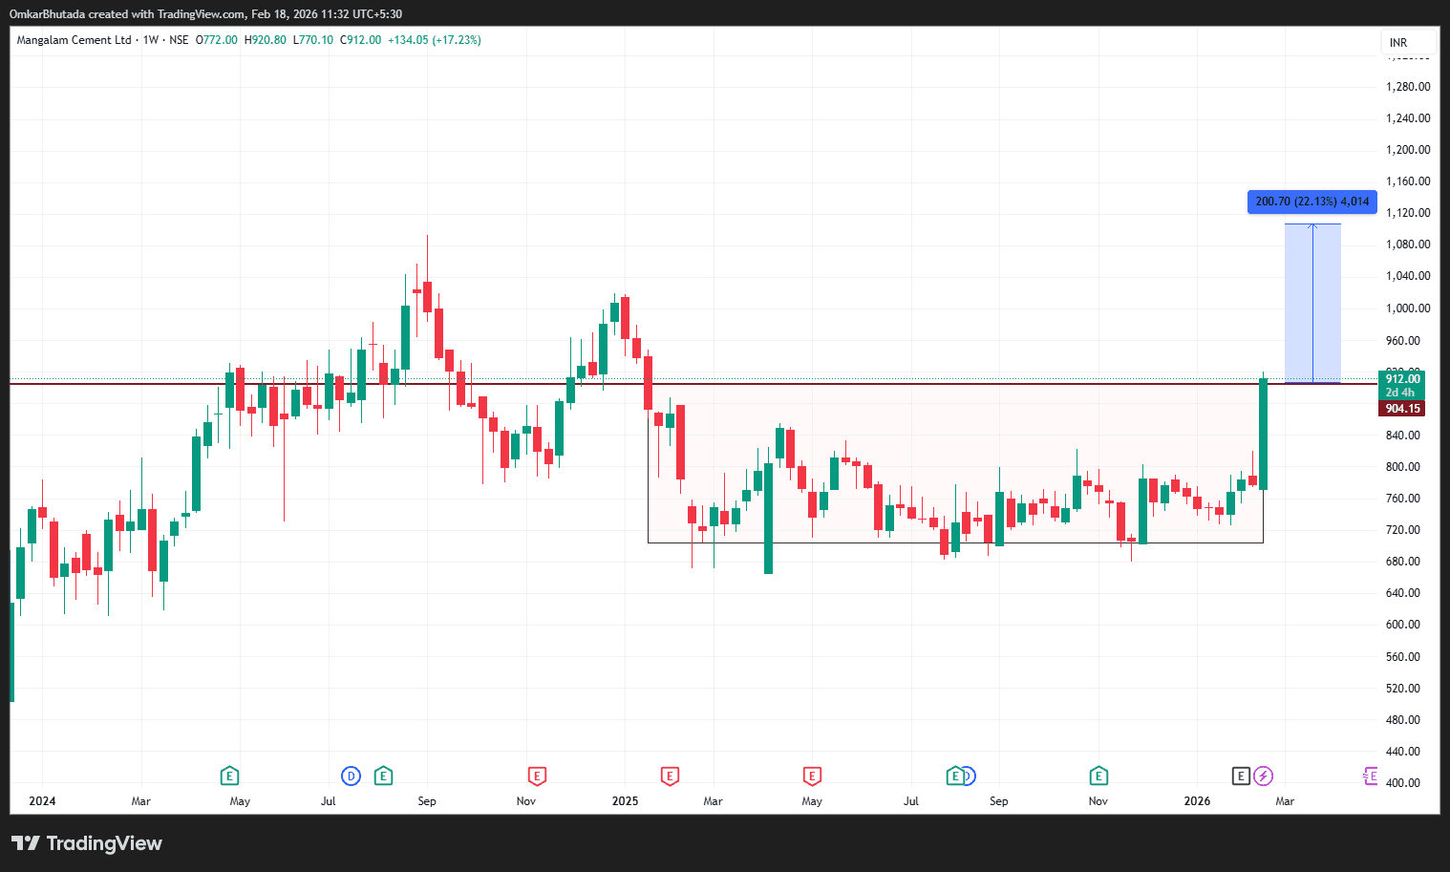
Task: Click the 2026 label on the time axis
Action: click(x=1197, y=801)
